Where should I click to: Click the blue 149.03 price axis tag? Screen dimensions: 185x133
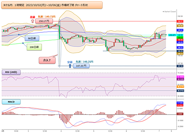click(x=180, y=42)
